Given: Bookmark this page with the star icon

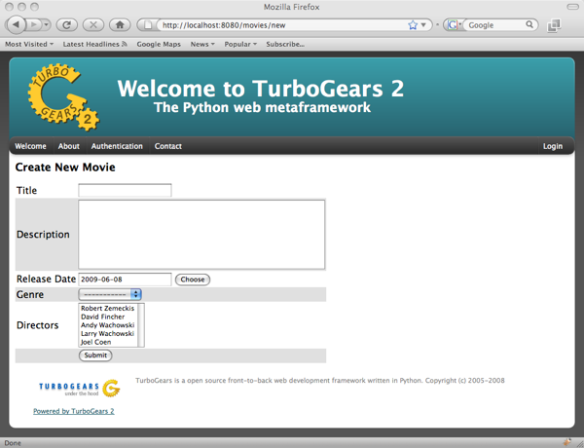Looking at the screenshot, I should [x=413, y=25].
